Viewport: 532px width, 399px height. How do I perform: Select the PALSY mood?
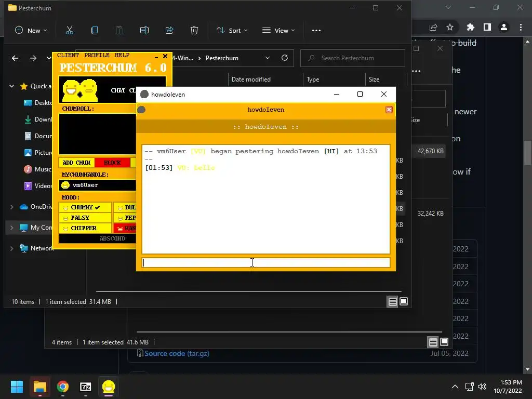[x=85, y=218]
